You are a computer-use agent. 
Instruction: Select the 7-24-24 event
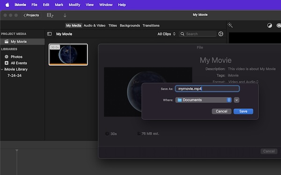[15, 76]
